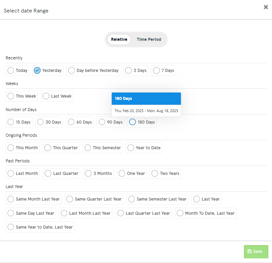272x263 pixels.
Task: Select Last Week radio button
Action: coord(57,96)
